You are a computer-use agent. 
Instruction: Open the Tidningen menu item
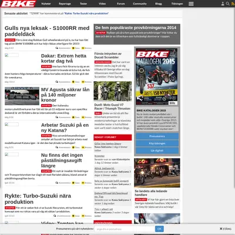(177, 4)
